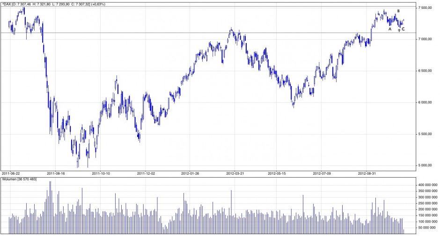Click the 2011-10-10 date axis label
The height and width of the screenshot is (236, 440).
point(101,173)
